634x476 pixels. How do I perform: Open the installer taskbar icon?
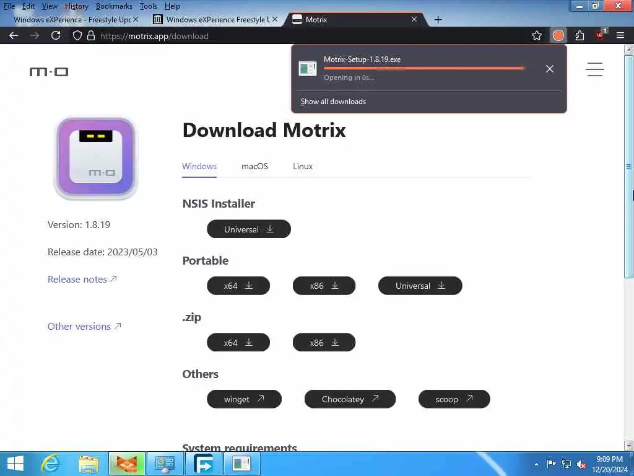[241, 464]
